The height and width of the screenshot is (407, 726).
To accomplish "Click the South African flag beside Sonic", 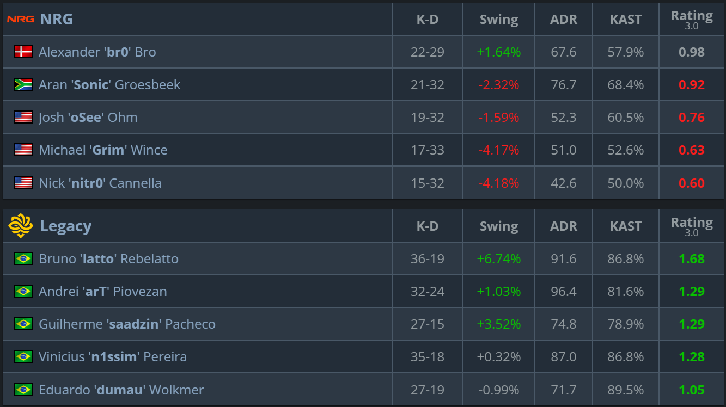I will (23, 85).
